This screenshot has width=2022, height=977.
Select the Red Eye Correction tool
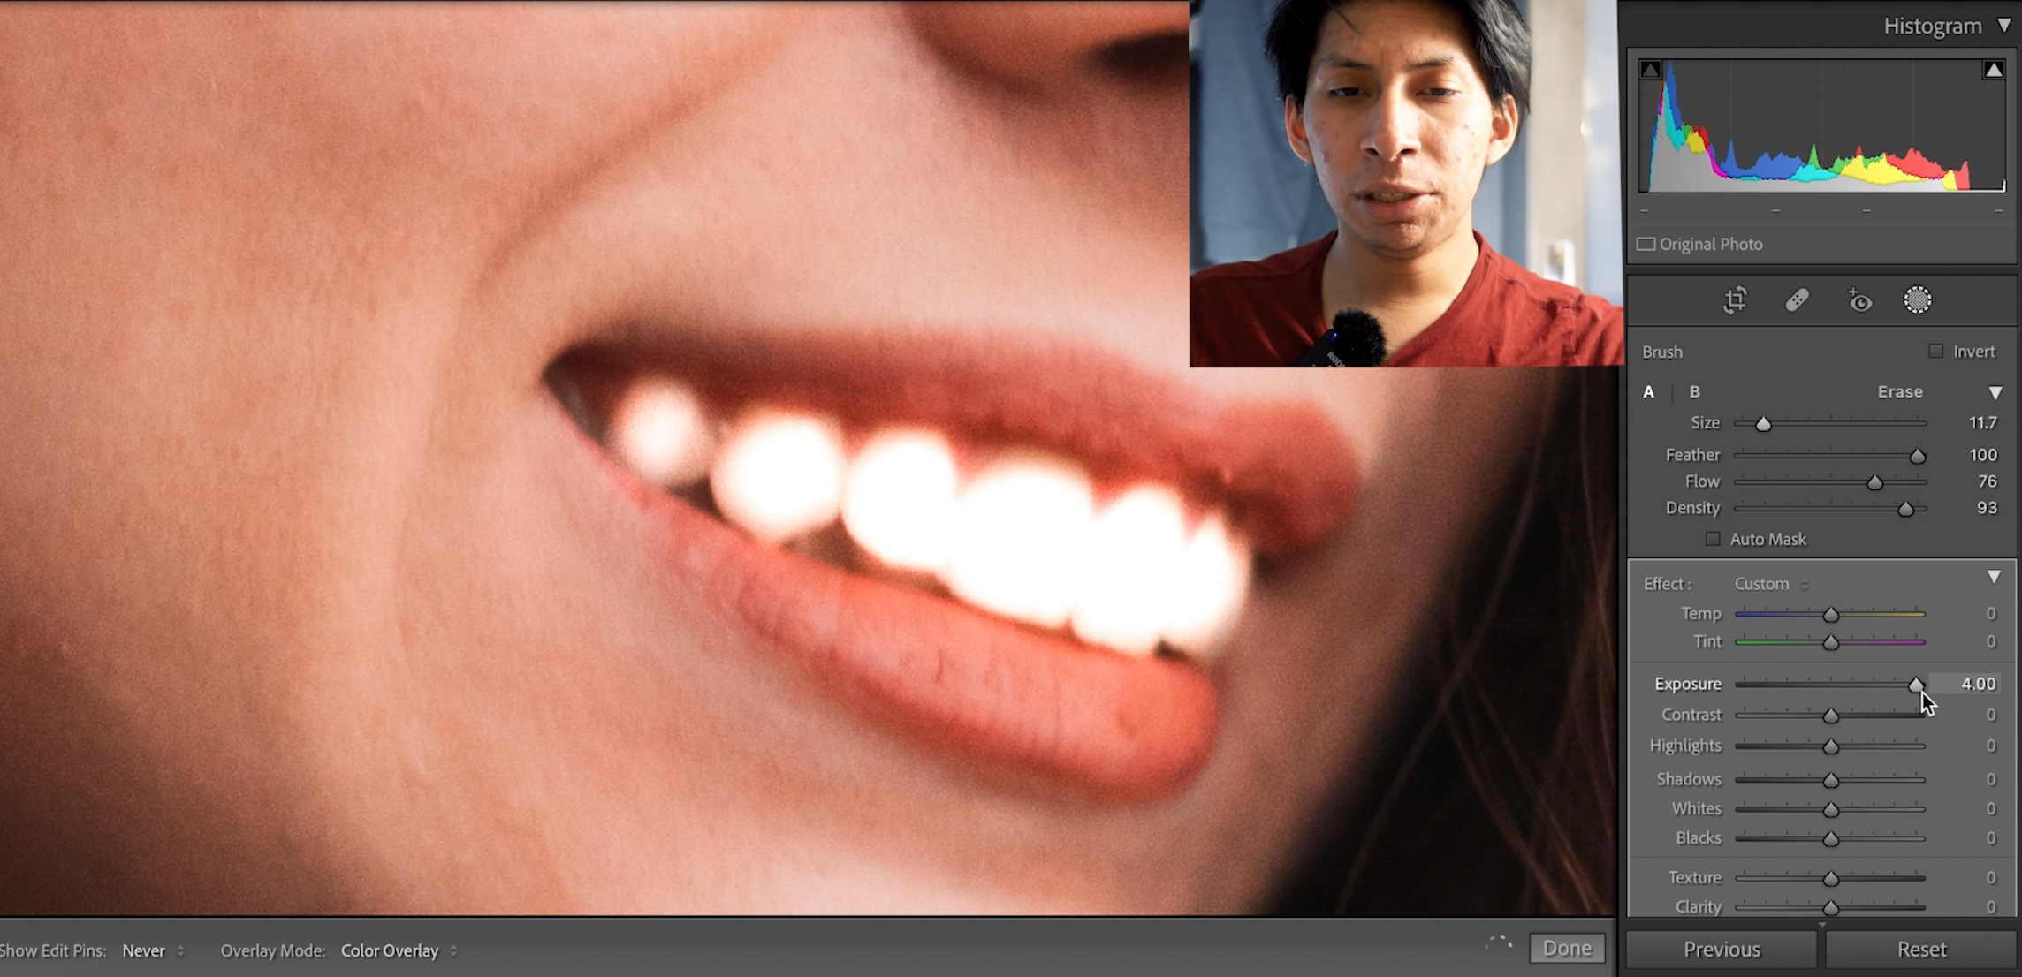(x=1859, y=300)
